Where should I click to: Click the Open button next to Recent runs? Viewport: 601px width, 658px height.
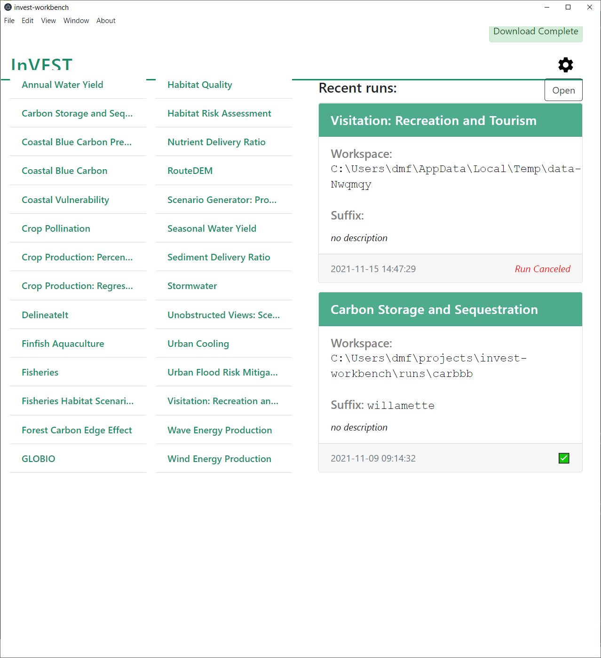click(x=563, y=90)
